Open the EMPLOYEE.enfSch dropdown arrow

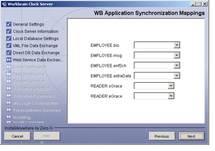tap(177, 65)
